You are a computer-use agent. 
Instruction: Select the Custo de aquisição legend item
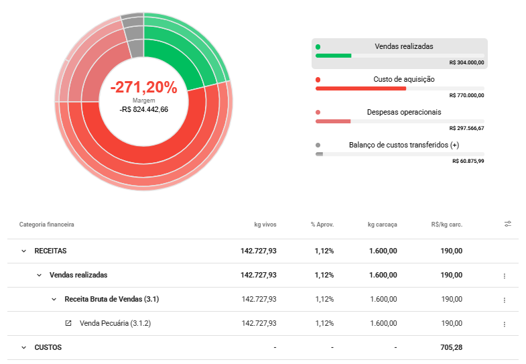[x=399, y=86]
